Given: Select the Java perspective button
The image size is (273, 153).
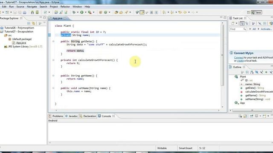Looking at the screenshot, I should [257, 12].
